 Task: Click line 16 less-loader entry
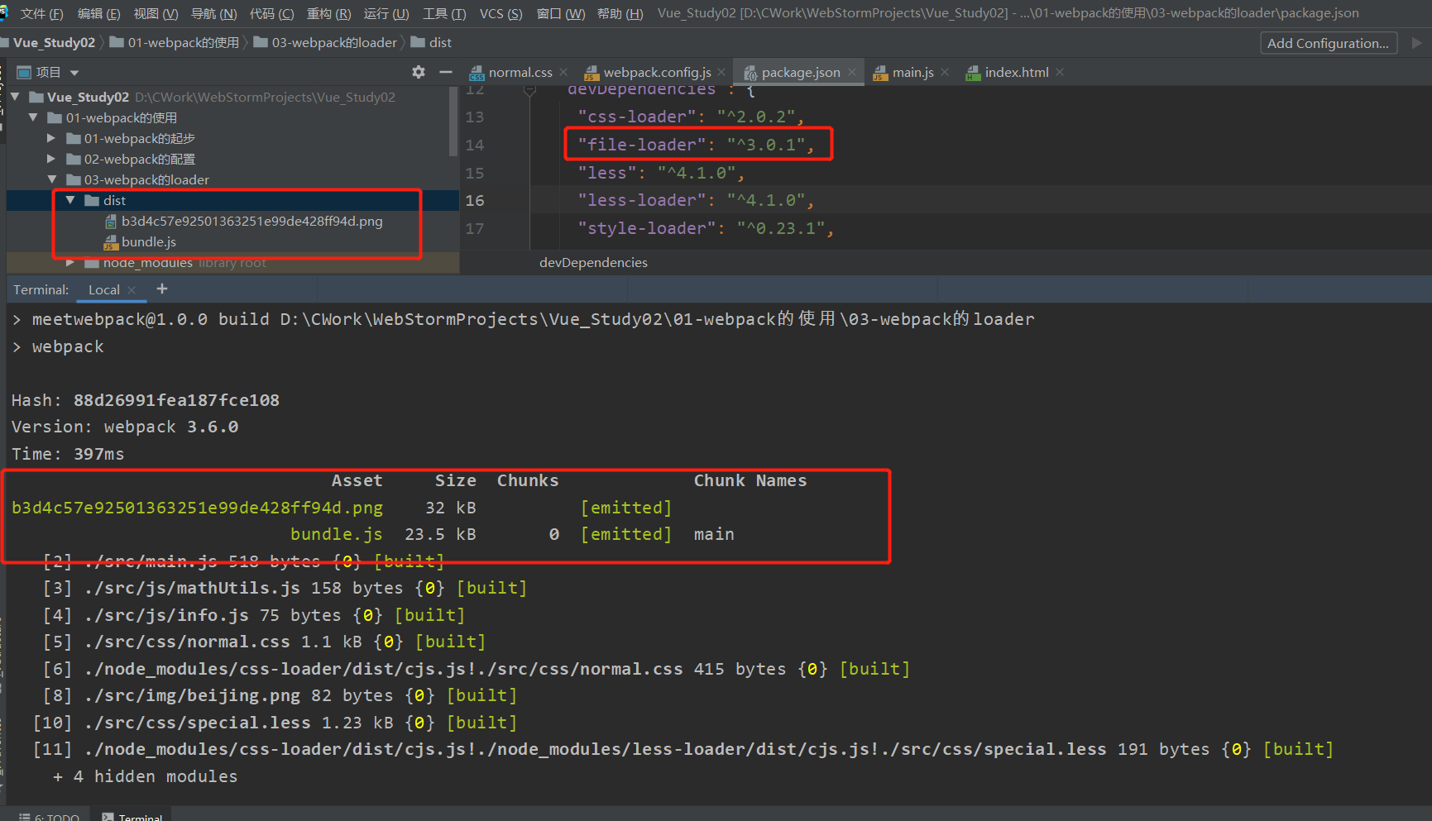[x=696, y=200]
